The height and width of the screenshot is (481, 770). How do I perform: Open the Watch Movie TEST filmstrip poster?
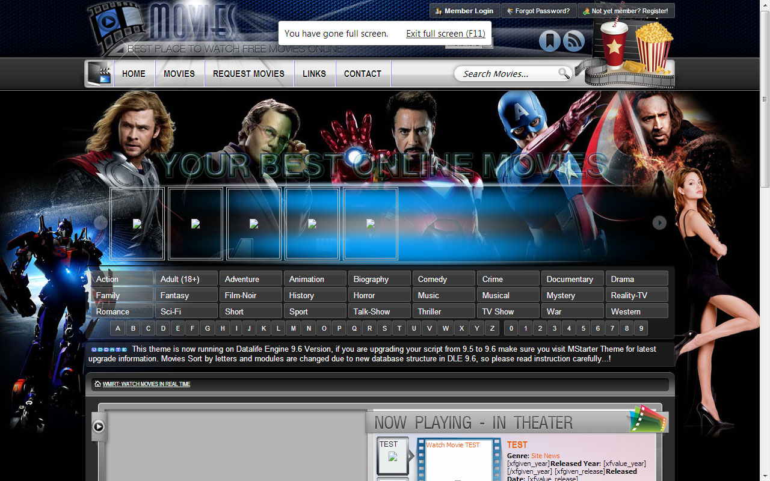(x=459, y=459)
